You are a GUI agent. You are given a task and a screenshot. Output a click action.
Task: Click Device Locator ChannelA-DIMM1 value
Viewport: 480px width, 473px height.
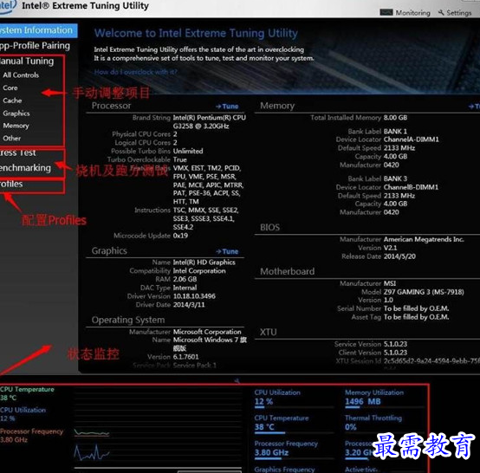point(412,139)
